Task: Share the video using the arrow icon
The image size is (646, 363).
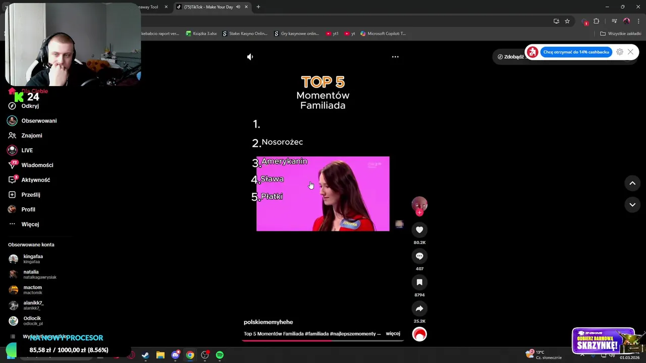Action: 419,309
